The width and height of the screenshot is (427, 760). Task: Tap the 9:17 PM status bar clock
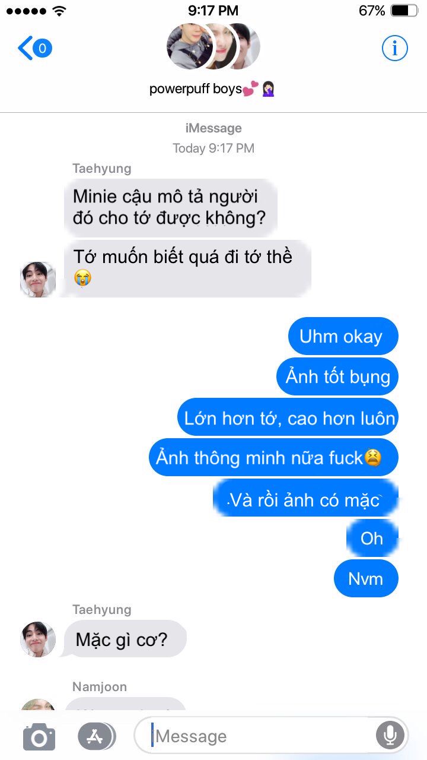point(213,10)
